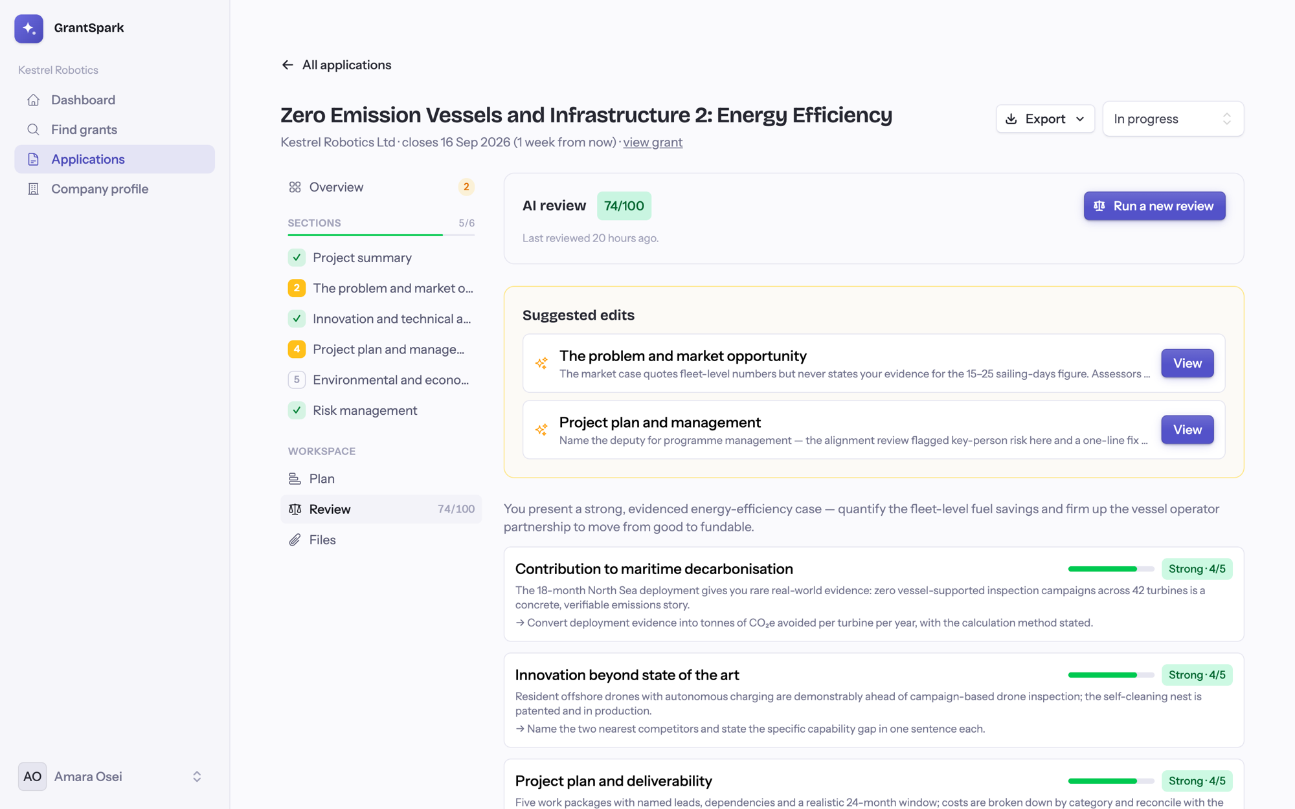Click the Overview grid icon
1295x809 pixels.
point(295,187)
